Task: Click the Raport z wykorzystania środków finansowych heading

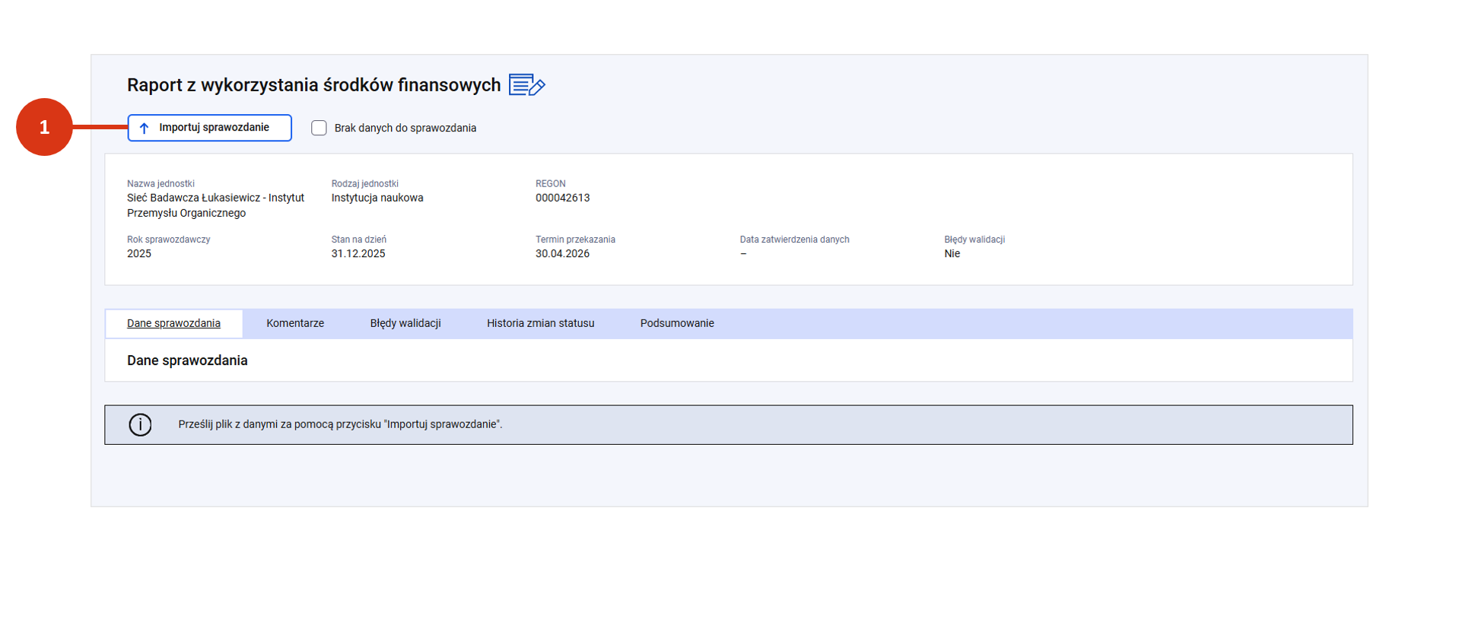Action: click(313, 85)
